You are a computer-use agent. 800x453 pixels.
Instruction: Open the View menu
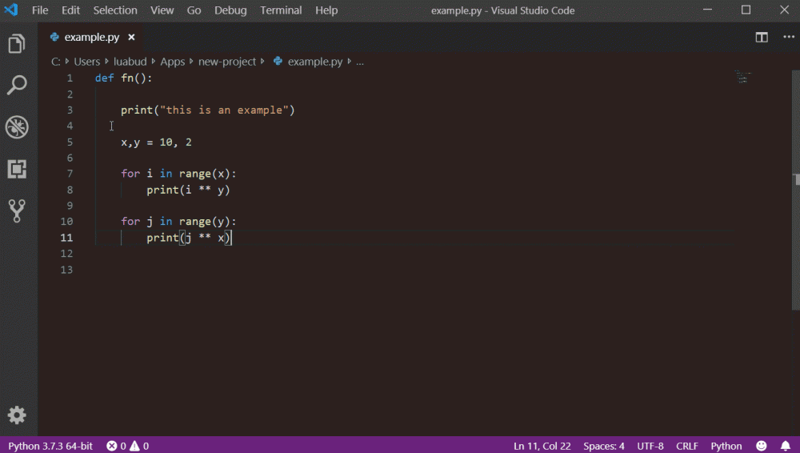162,10
